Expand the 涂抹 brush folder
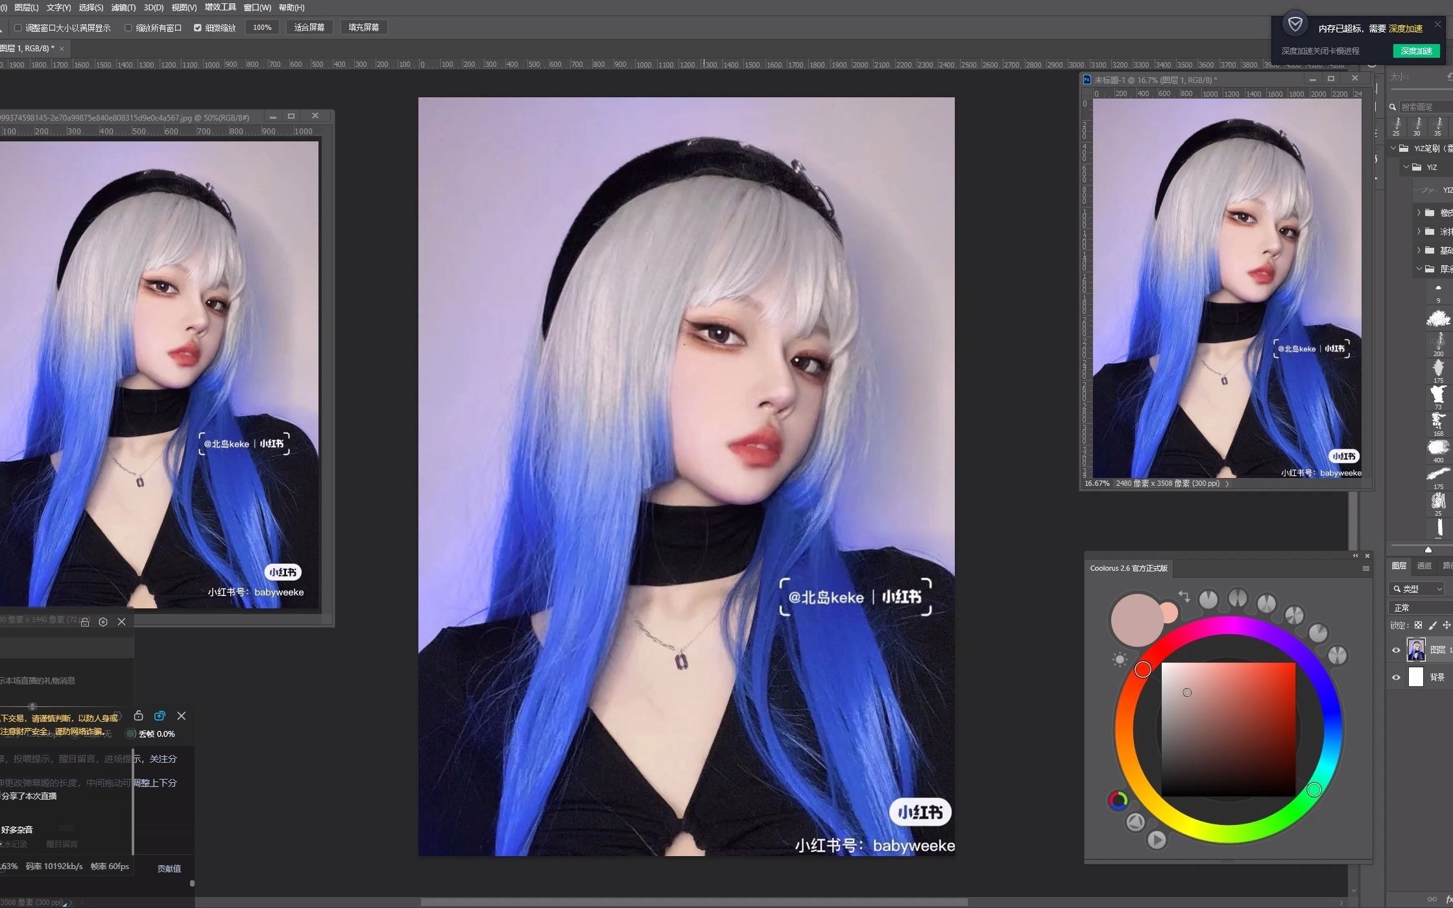The width and height of the screenshot is (1453, 908). (x=1419, y=231)
